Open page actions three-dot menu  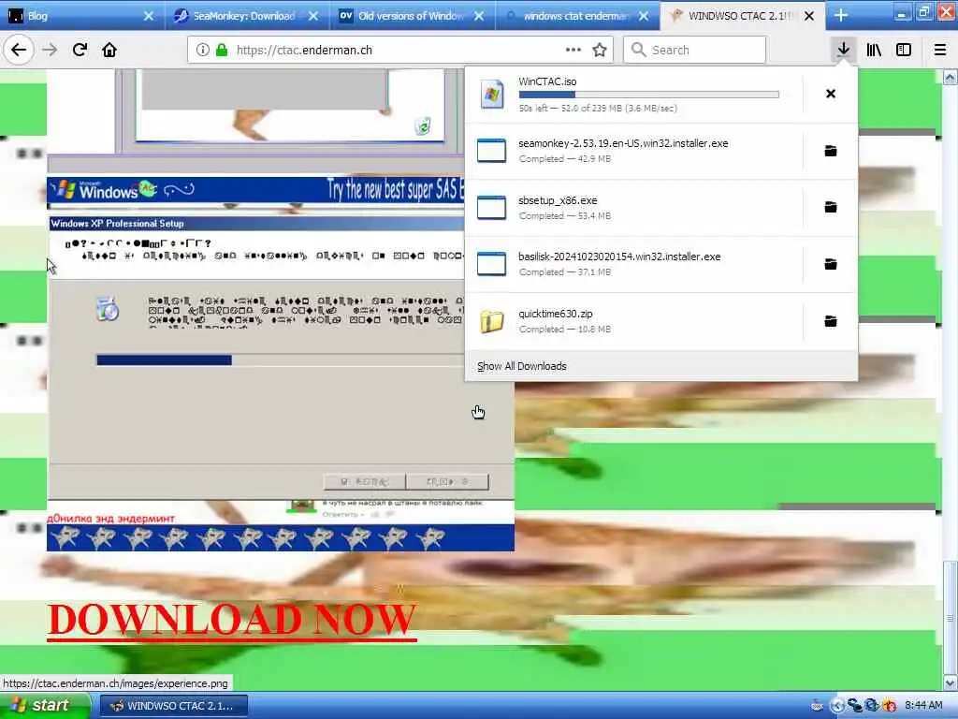click(x=573, y=50)
